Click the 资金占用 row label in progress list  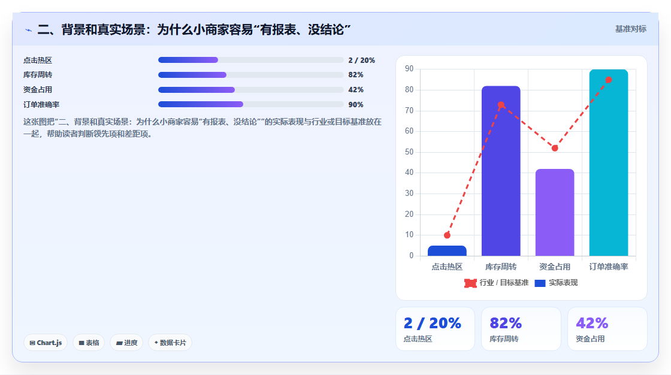click(38, 90)
